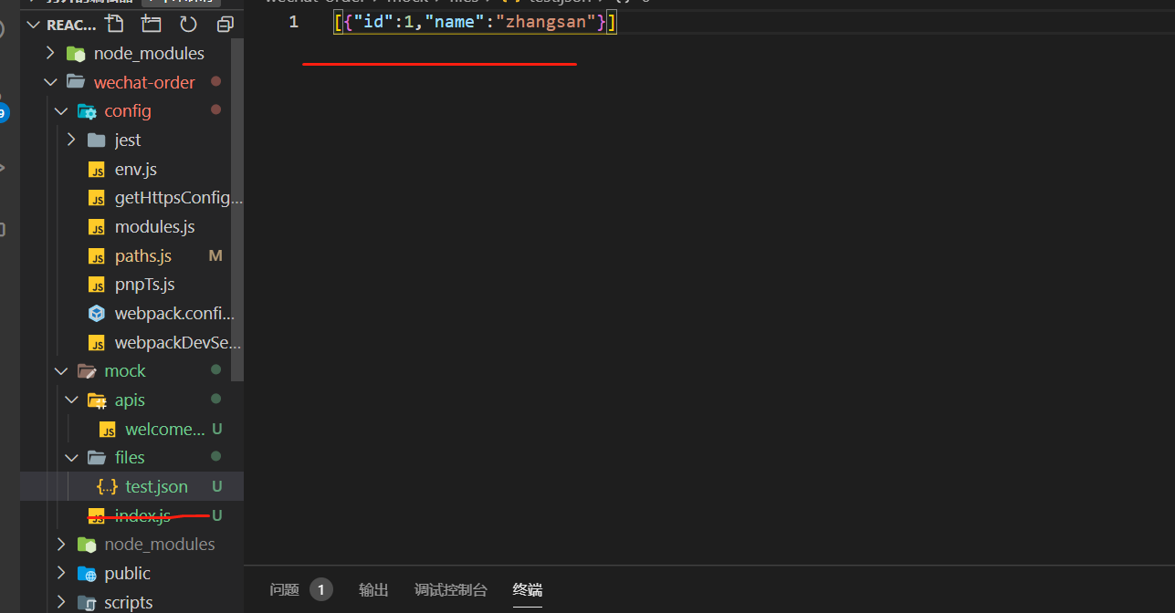Open the paths.js file

tap(143, 256)
